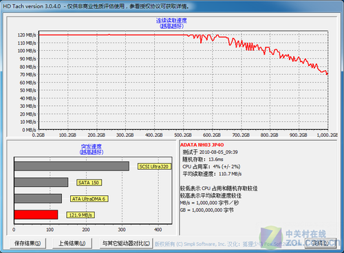Image resolution: width=344 pixels, height=253 pixels.
Task: Select the gray SATA 150 bar
Action: coord(41,182)
